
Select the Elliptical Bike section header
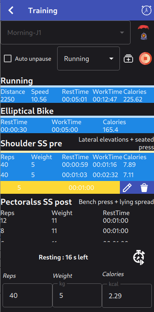[x=27, y=111]
